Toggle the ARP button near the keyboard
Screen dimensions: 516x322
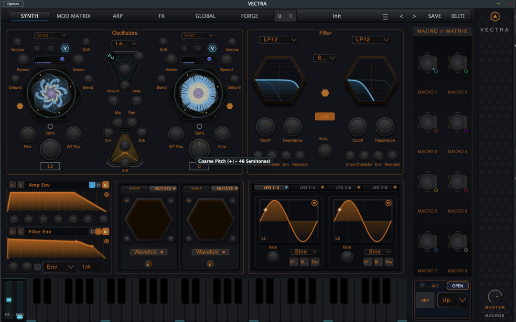pos(425,300)
